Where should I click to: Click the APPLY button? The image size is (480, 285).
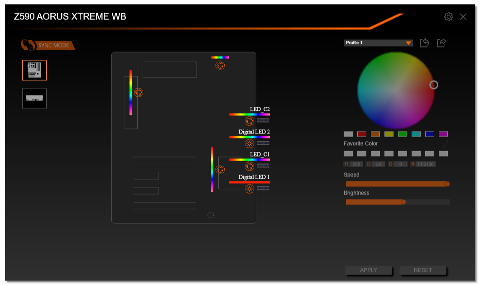tap(369, 270)
